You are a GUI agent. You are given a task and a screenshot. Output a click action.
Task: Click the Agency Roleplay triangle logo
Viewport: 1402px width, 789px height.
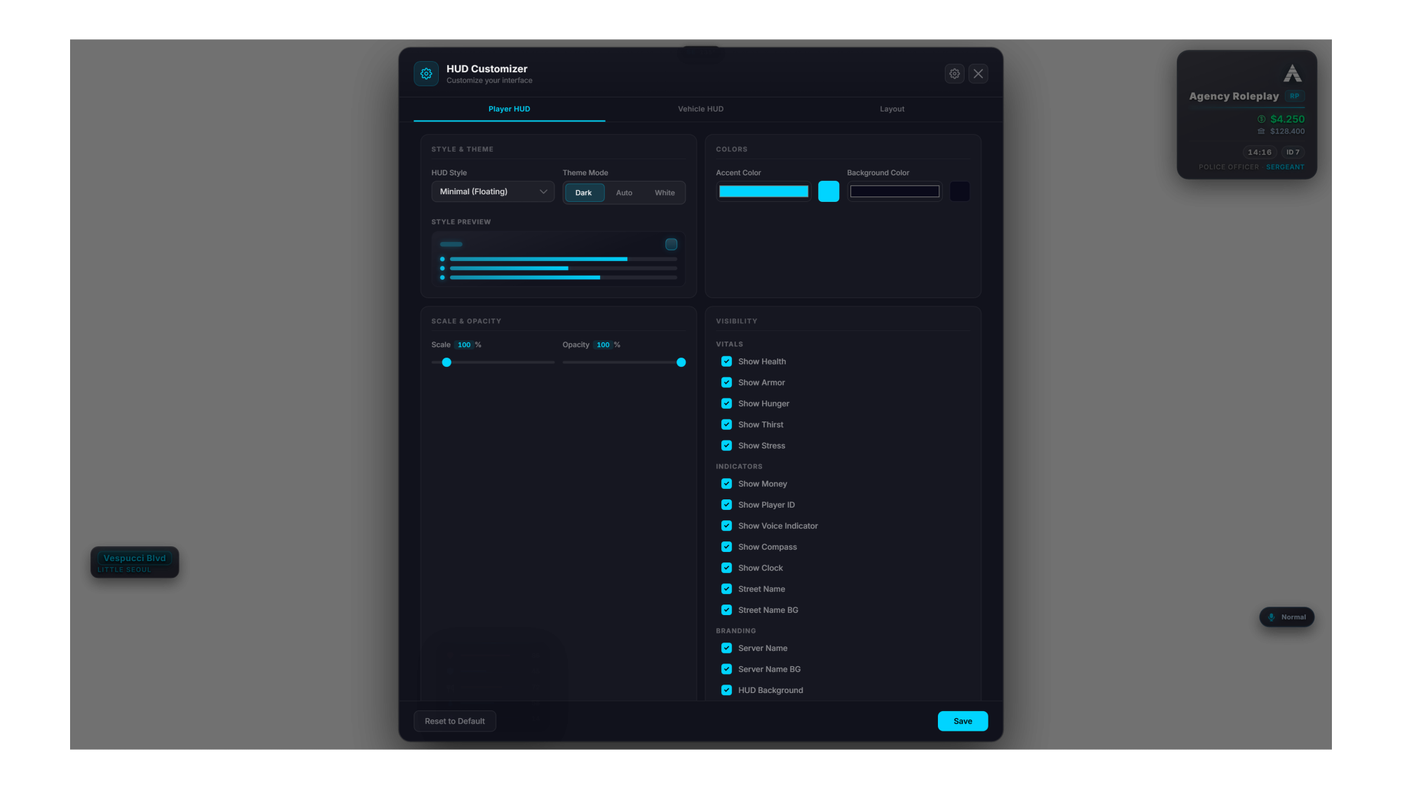click(x=1292, y=73)
